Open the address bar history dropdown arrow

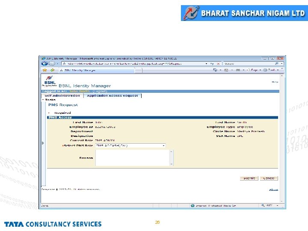[x=206, y=64]
